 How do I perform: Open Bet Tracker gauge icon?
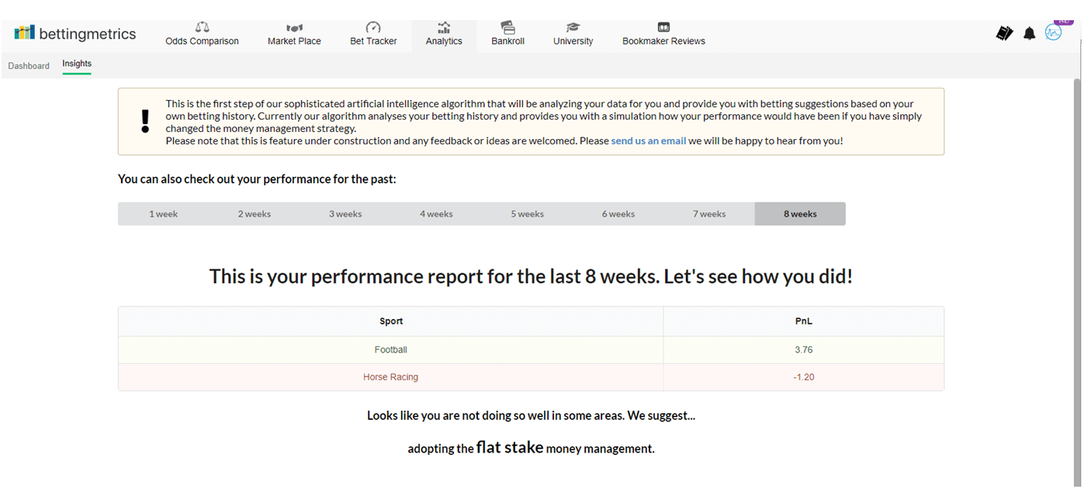pyautogui.click(x=373, y=28)
